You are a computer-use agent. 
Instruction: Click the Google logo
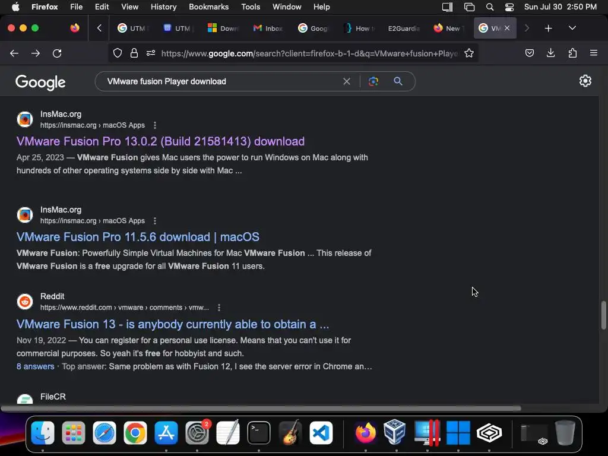(x=40, y=82)
